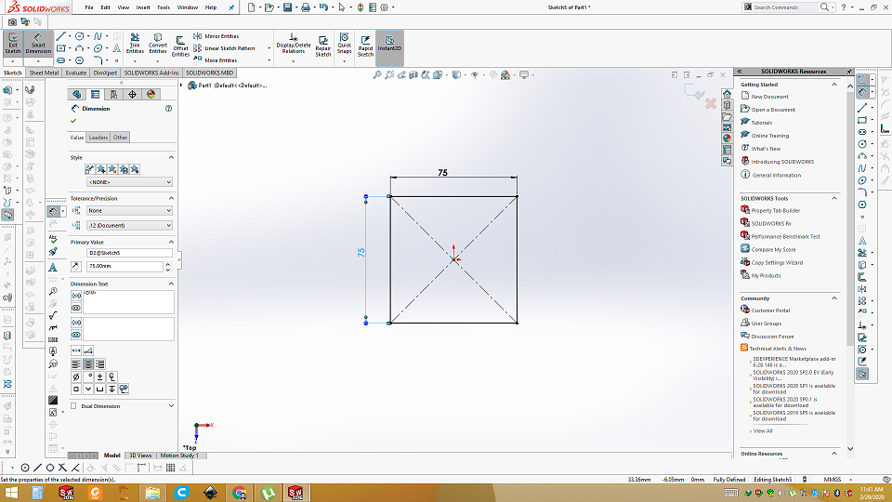Click Move Entities
Image resolution: width=892 pixels, height=502 pixels.
[x=215, y=60]
